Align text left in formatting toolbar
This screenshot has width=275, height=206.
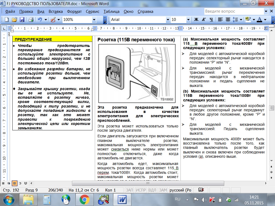point(220,20)
